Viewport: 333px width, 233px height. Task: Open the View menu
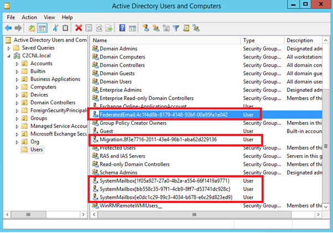49,18
